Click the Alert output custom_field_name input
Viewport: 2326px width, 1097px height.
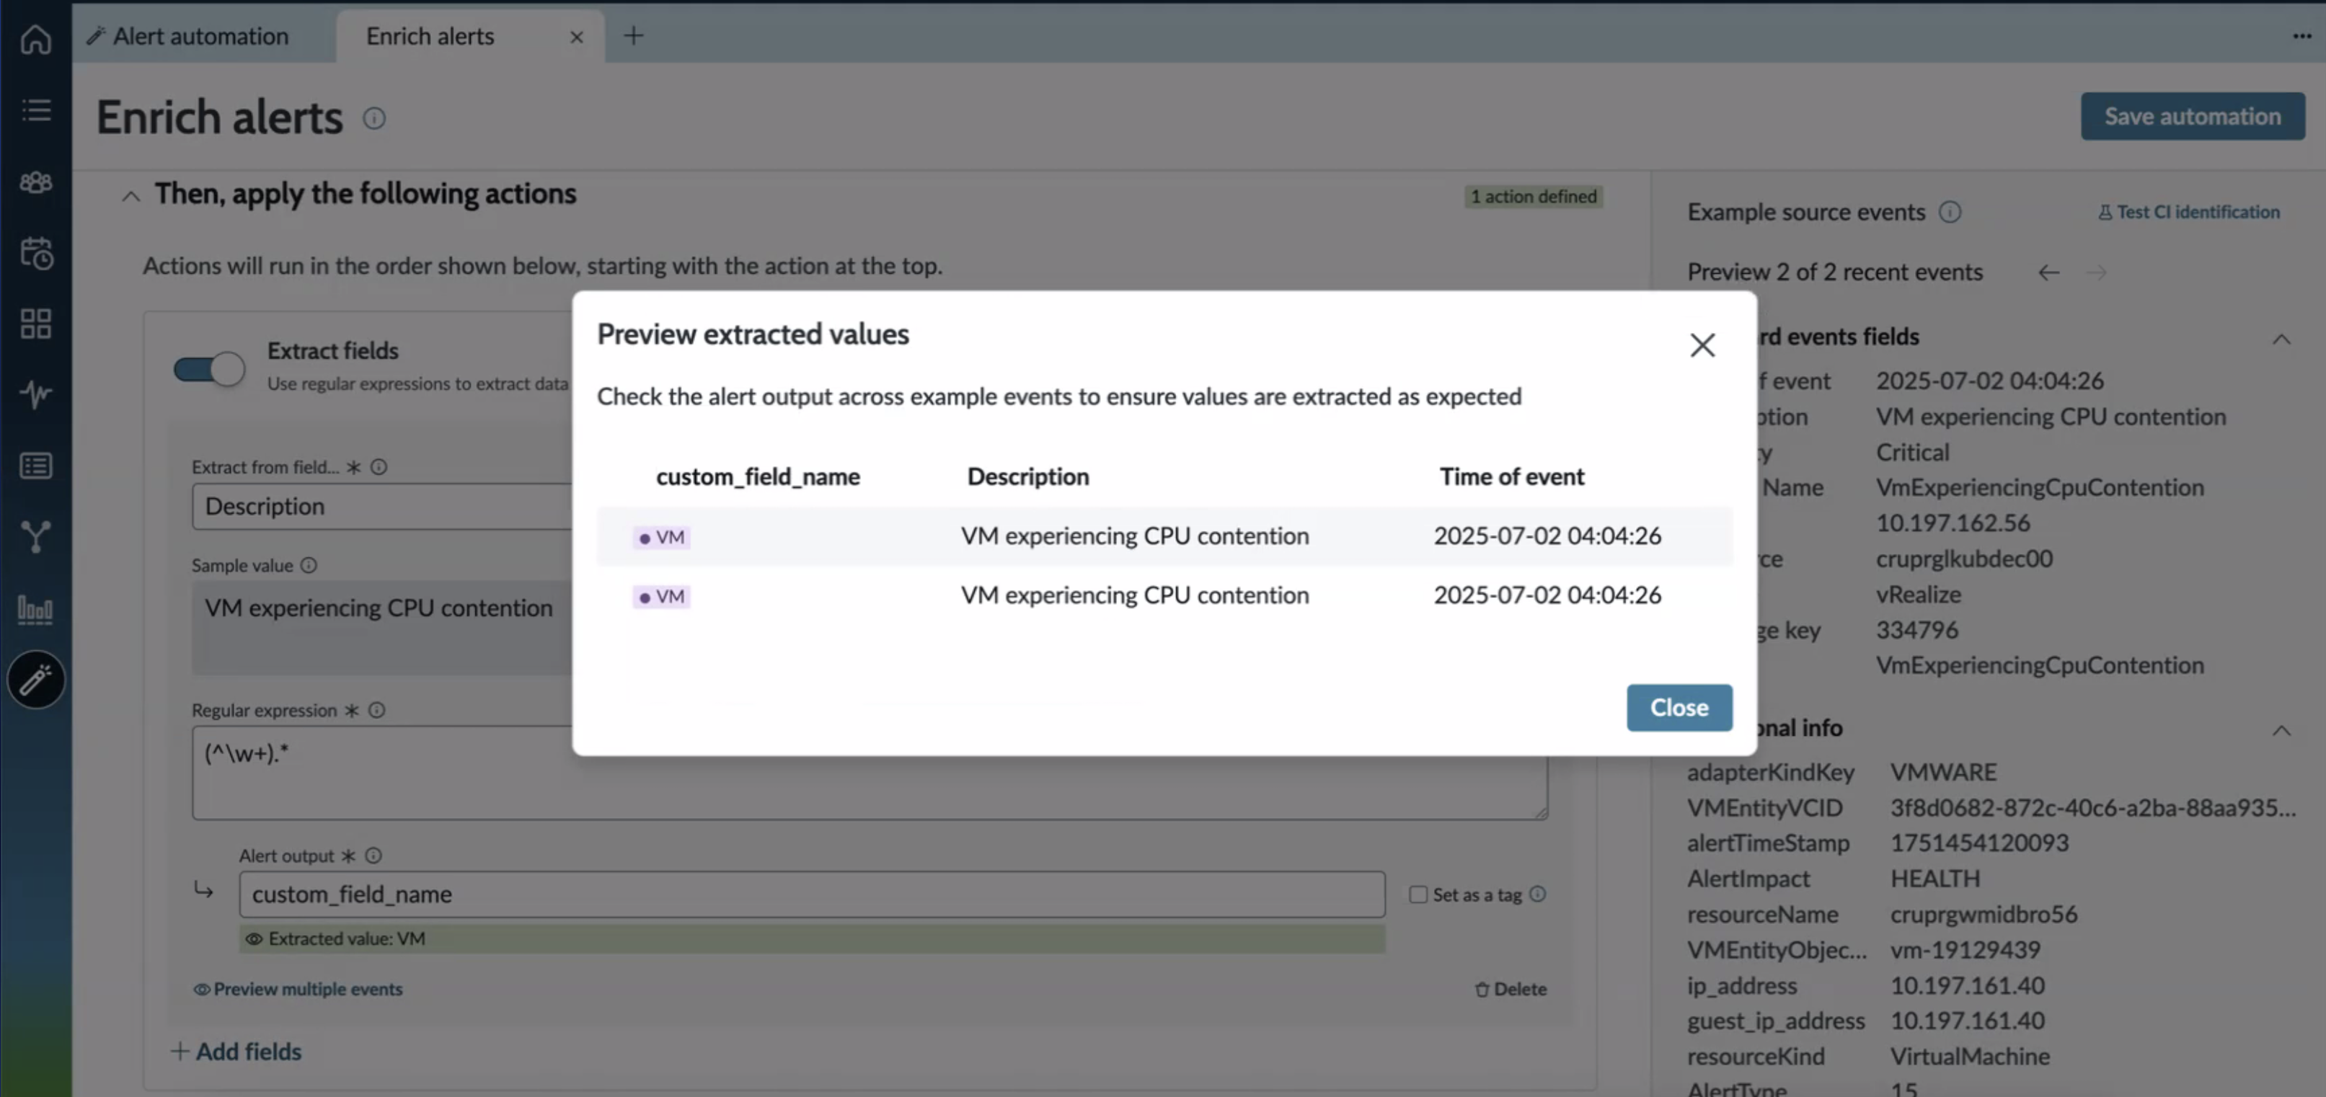click(811, 894)
